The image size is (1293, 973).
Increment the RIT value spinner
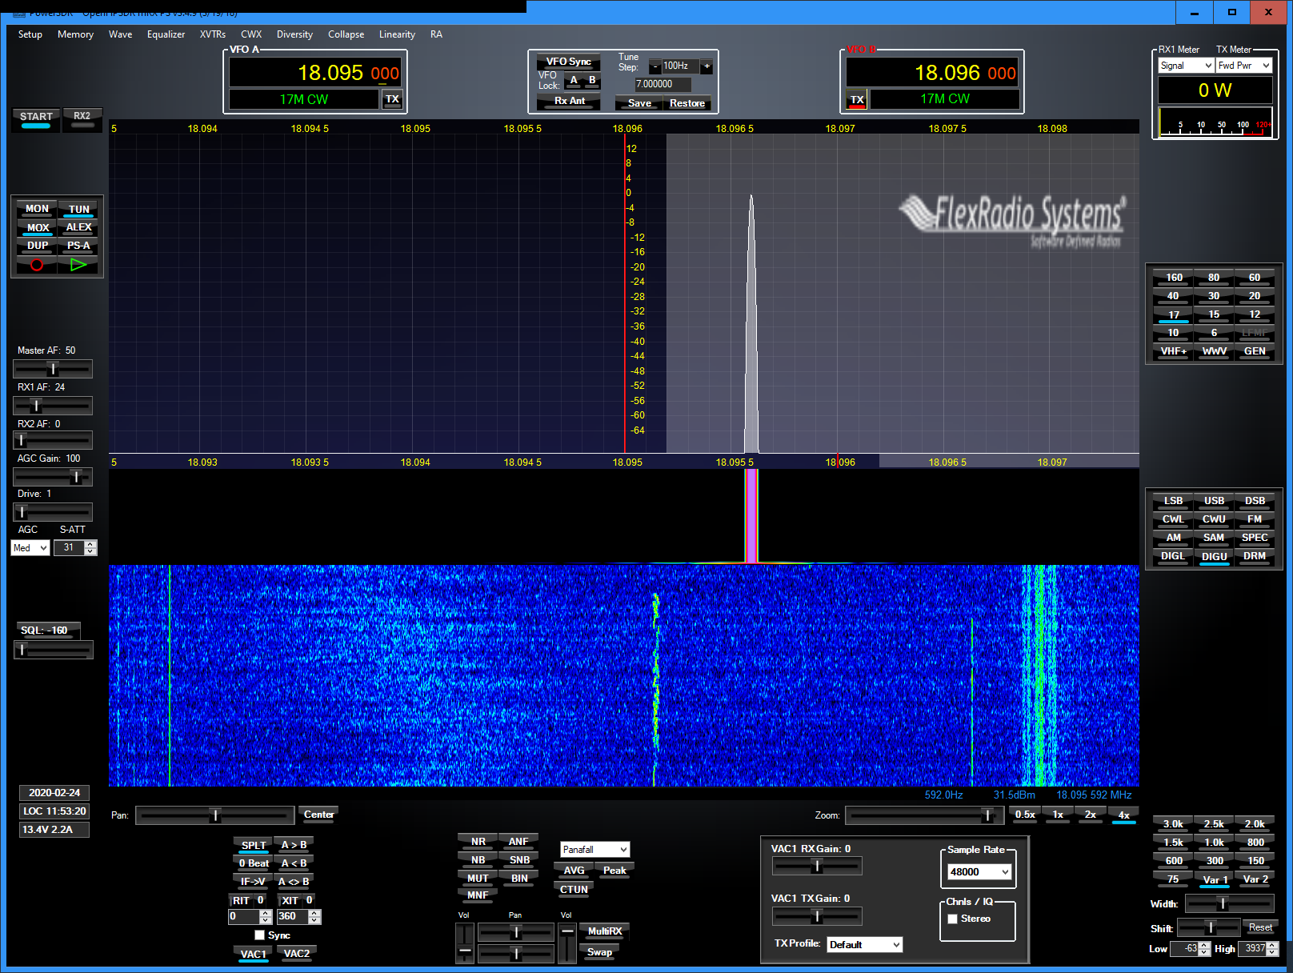266,913
